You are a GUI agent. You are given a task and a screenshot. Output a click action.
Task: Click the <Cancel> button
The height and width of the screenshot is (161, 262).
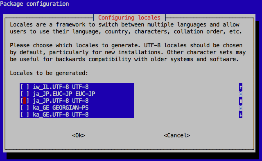coord(177,135)
